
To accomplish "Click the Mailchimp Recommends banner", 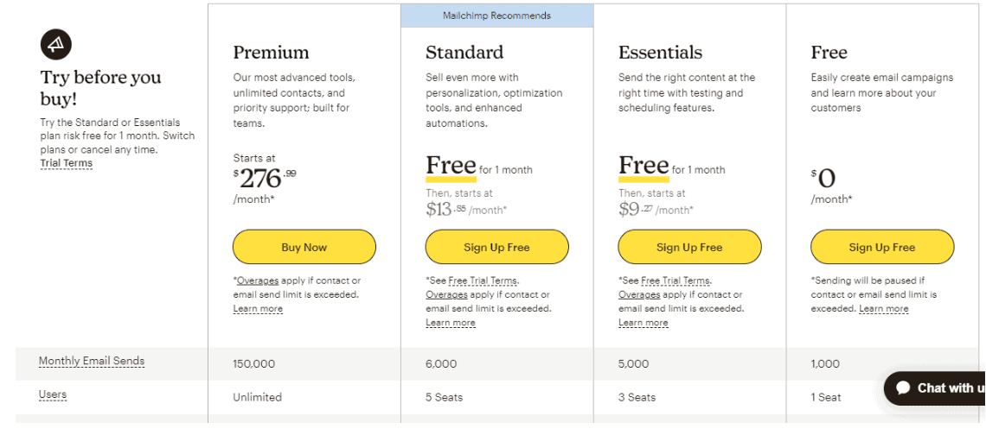I will [x=496, y=16].
